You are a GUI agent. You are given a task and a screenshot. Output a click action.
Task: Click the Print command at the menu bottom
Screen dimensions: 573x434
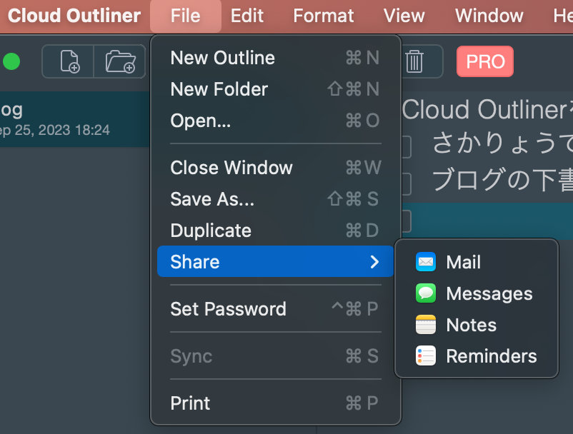[190, 403]
